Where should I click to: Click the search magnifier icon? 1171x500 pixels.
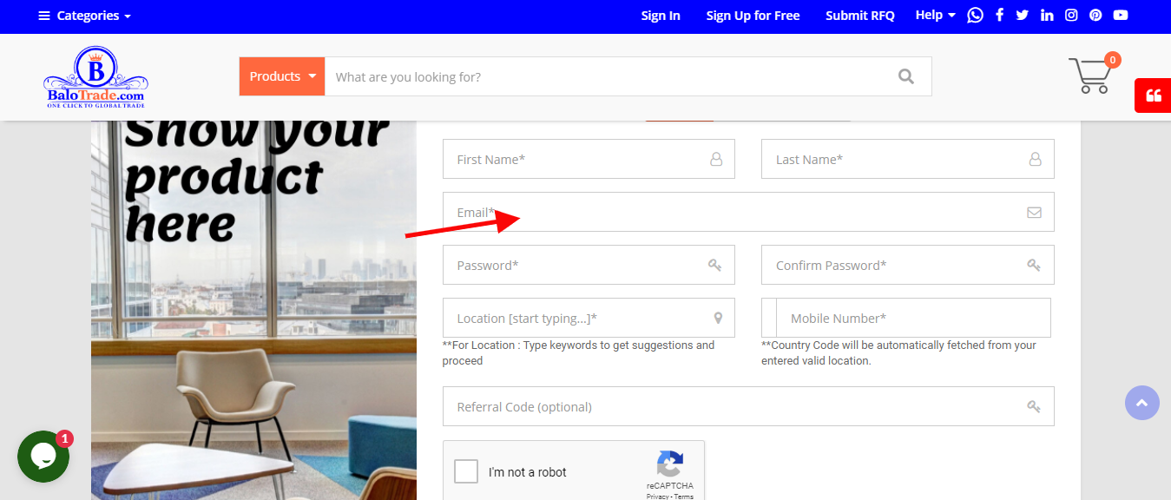pos(906,76)
